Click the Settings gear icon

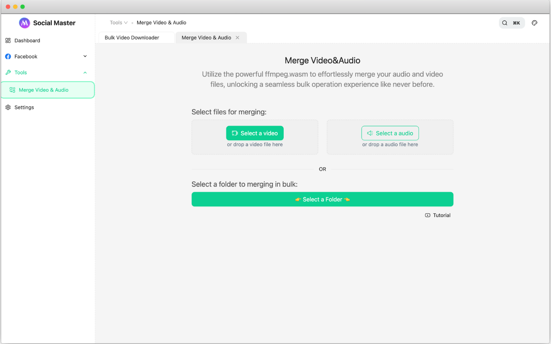coord(8,107)
